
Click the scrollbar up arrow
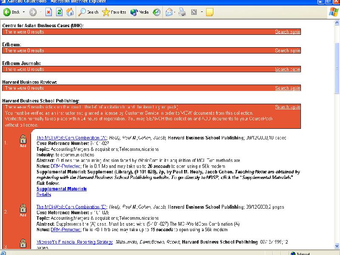[x=337, y=23]
